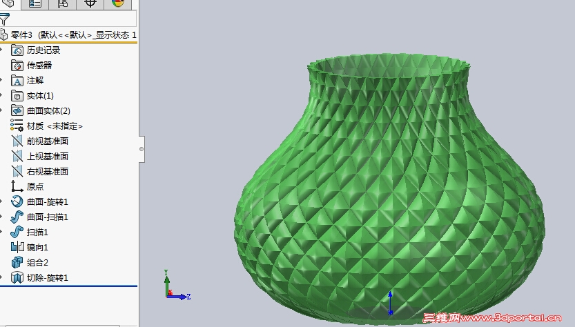Select the 组合2 combine feature icon
Image resolution: width=575 pixels, height=327 pixels.
coord(17,262)
